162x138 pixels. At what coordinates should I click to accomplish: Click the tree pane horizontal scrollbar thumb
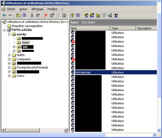pyautogui.click(x=22, y=130)
